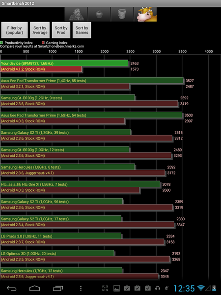Select Your device Android 4.1.2 gaming bar
The image size is (221, 295).
[x=41, y=69]
